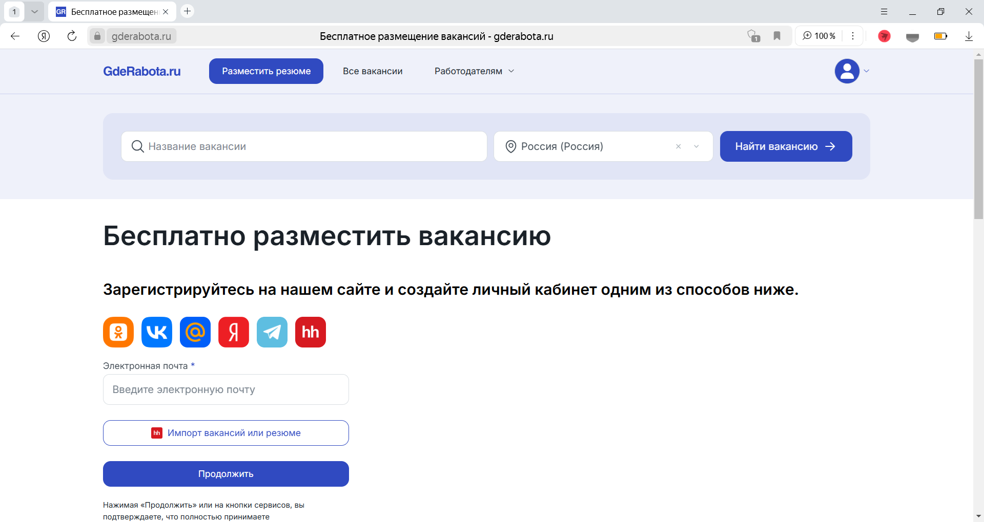Image resolution: width=984 pixels, height=522 pixels.
Task: Expand the location dropdown chevron
Action: 696,146
